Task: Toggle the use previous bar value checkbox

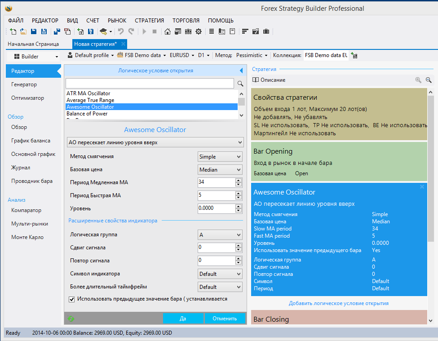Action: coord(71,299)
